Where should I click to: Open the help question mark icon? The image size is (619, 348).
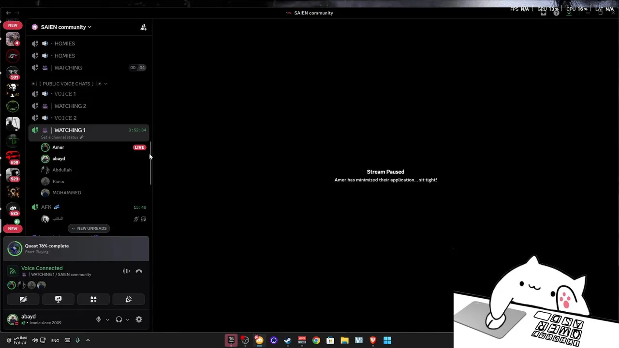(556, 13)
